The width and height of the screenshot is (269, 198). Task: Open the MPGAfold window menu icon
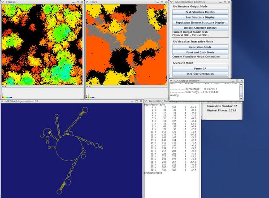click(x=2, y=102)
